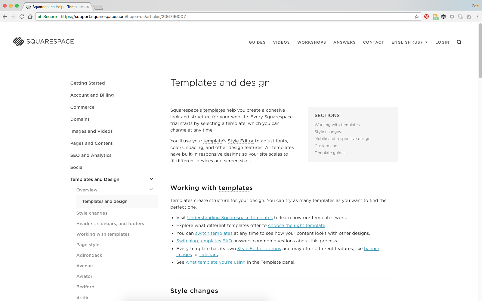
Task: Click the address bar URL field
Action: tap(229, 17)
